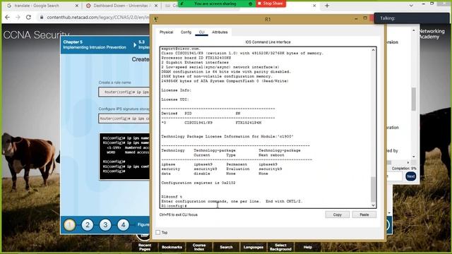Click the IPS signature storage command field
The image size is (452, 254).
124,119
